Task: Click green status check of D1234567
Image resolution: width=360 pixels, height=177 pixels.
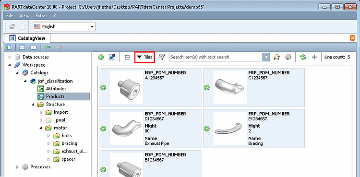Action: click(x=103, y=129)
